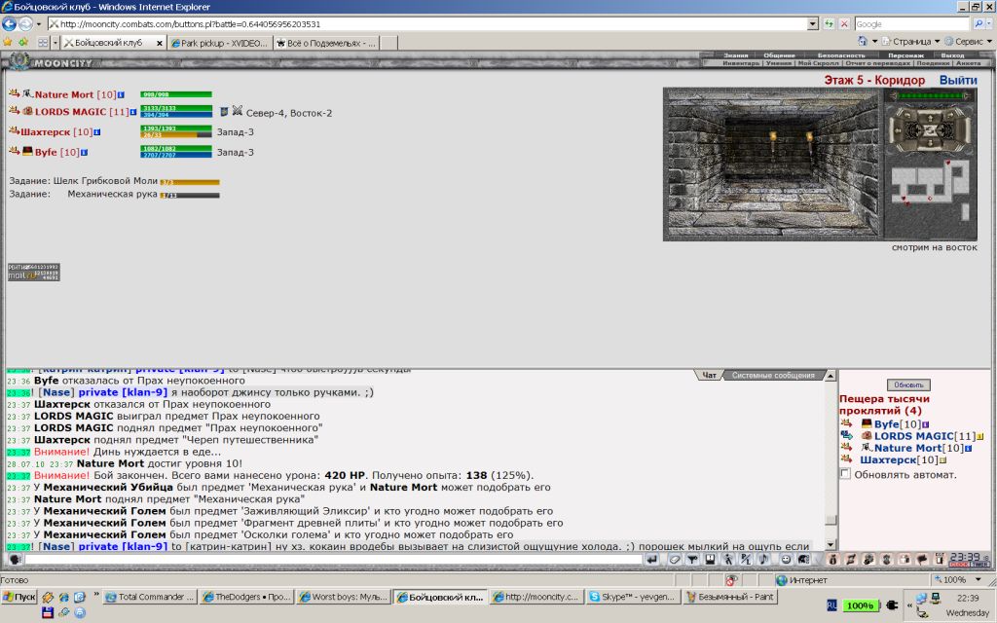This screenshot has height=623, width=997.
Task: Click the red Stop loading icon
Action: 844,24
